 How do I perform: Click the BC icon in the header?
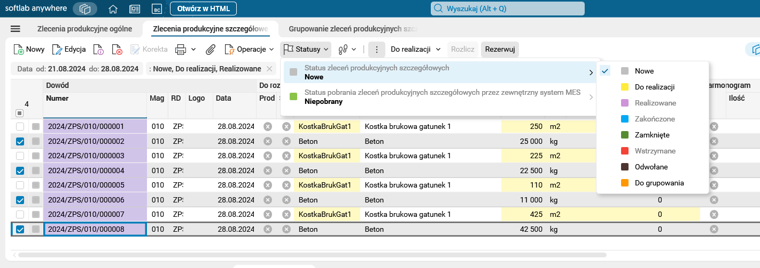click(x=157, y=9)
